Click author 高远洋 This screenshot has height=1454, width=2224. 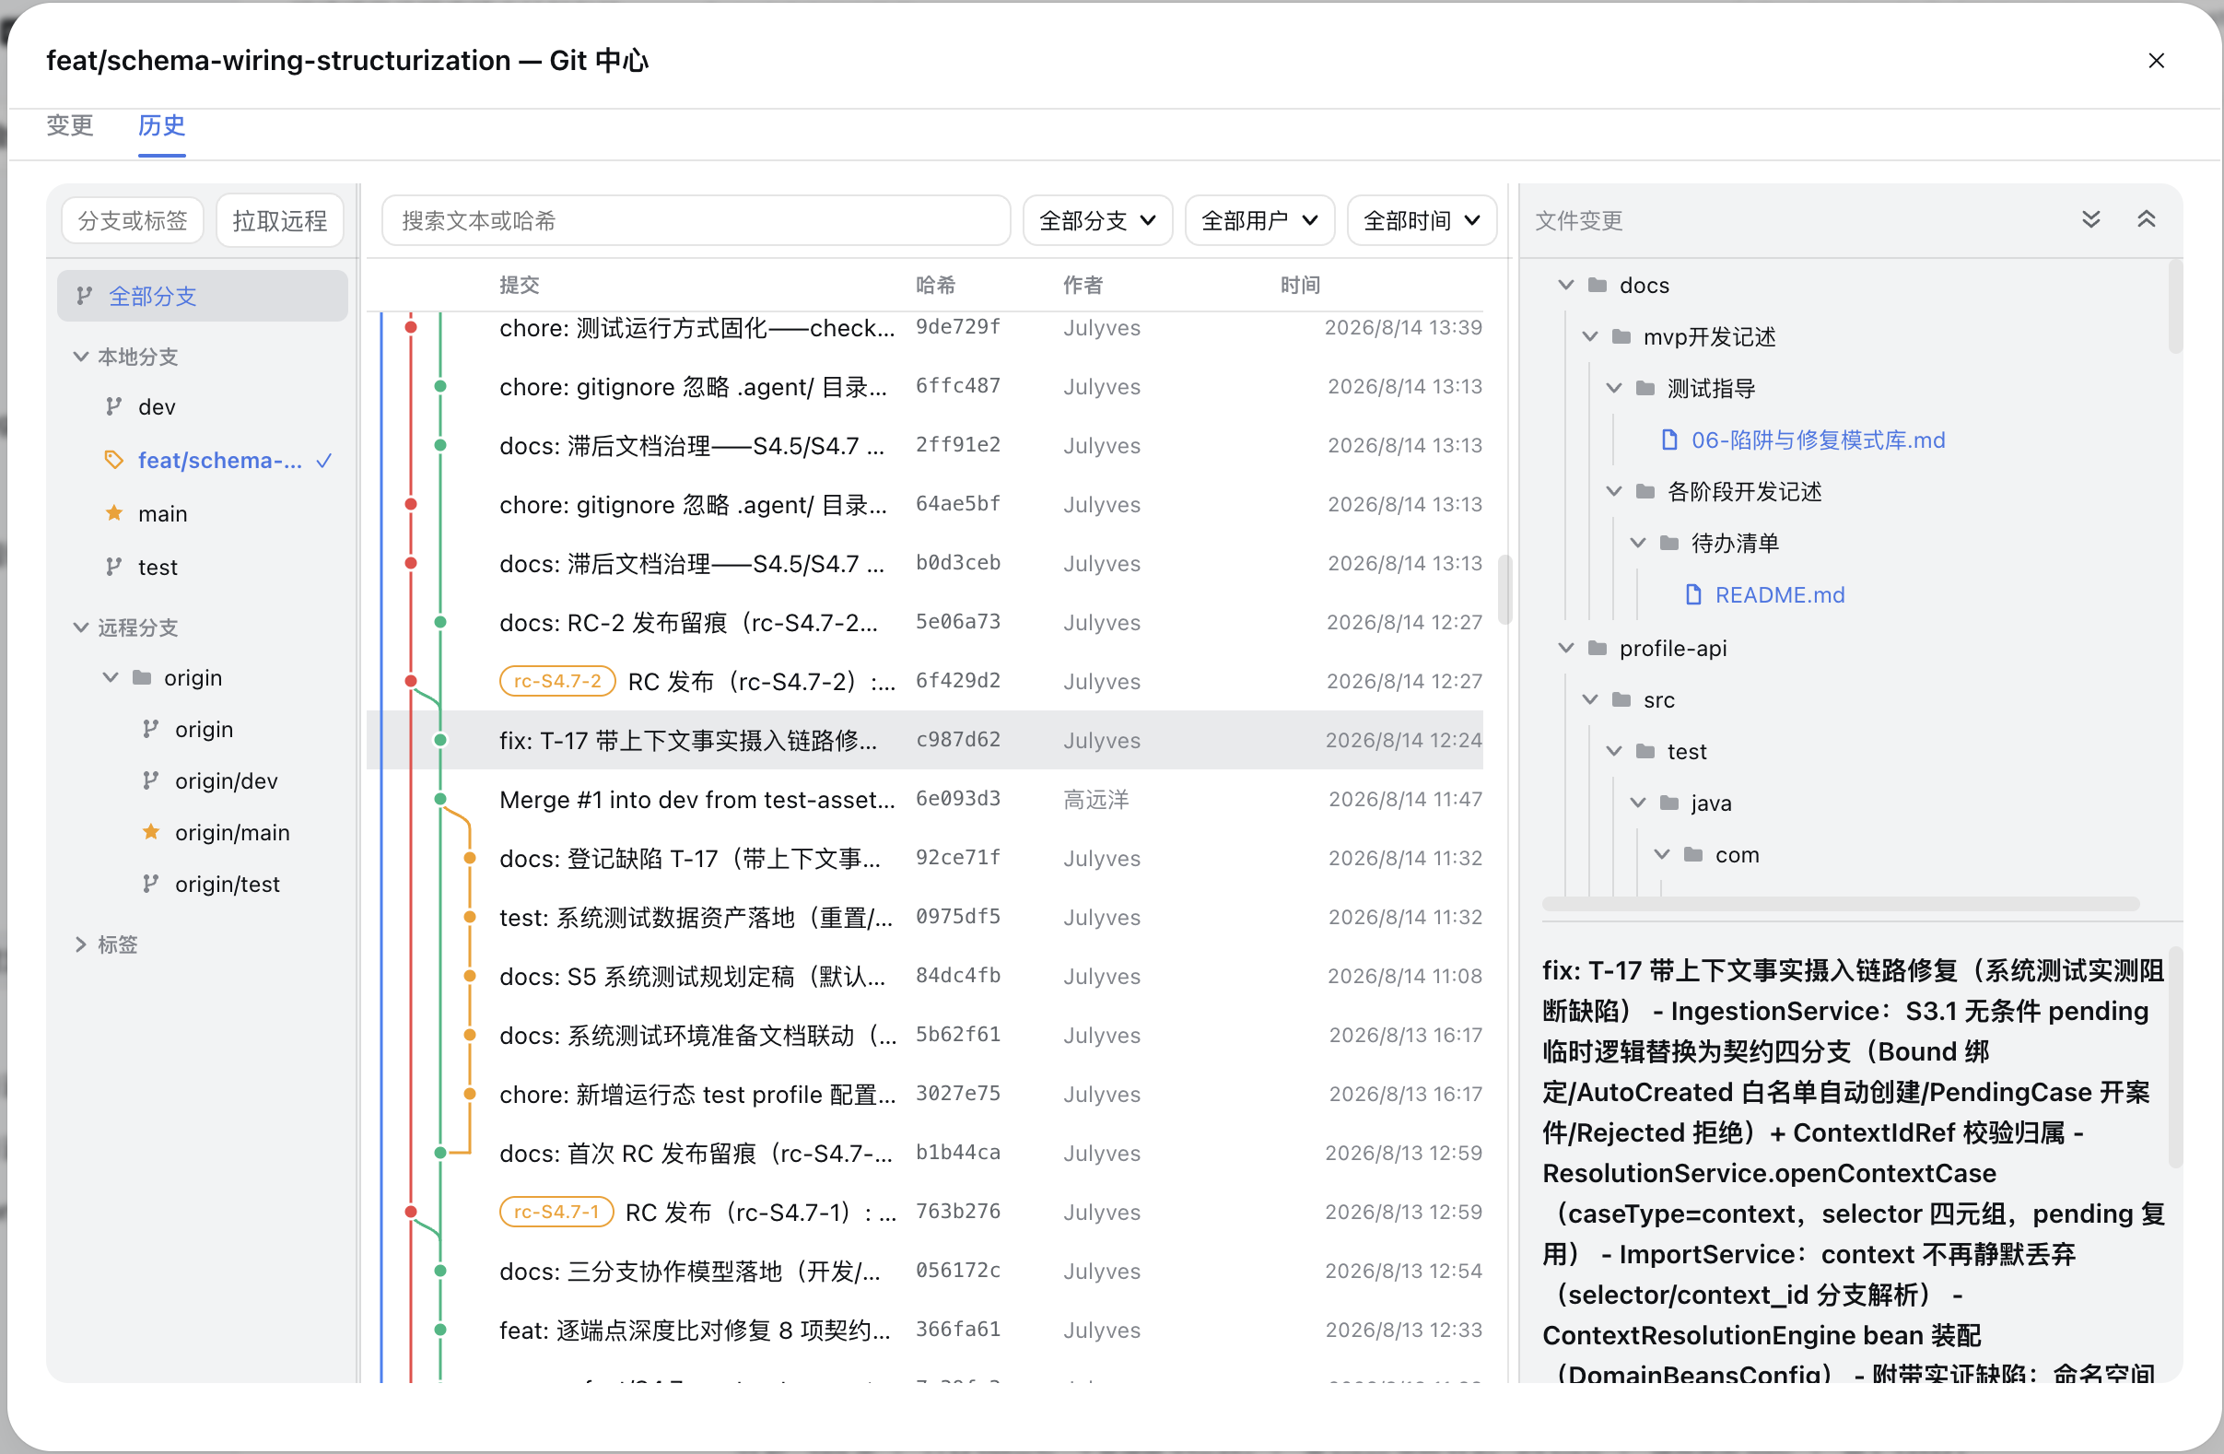point(1096,799)
